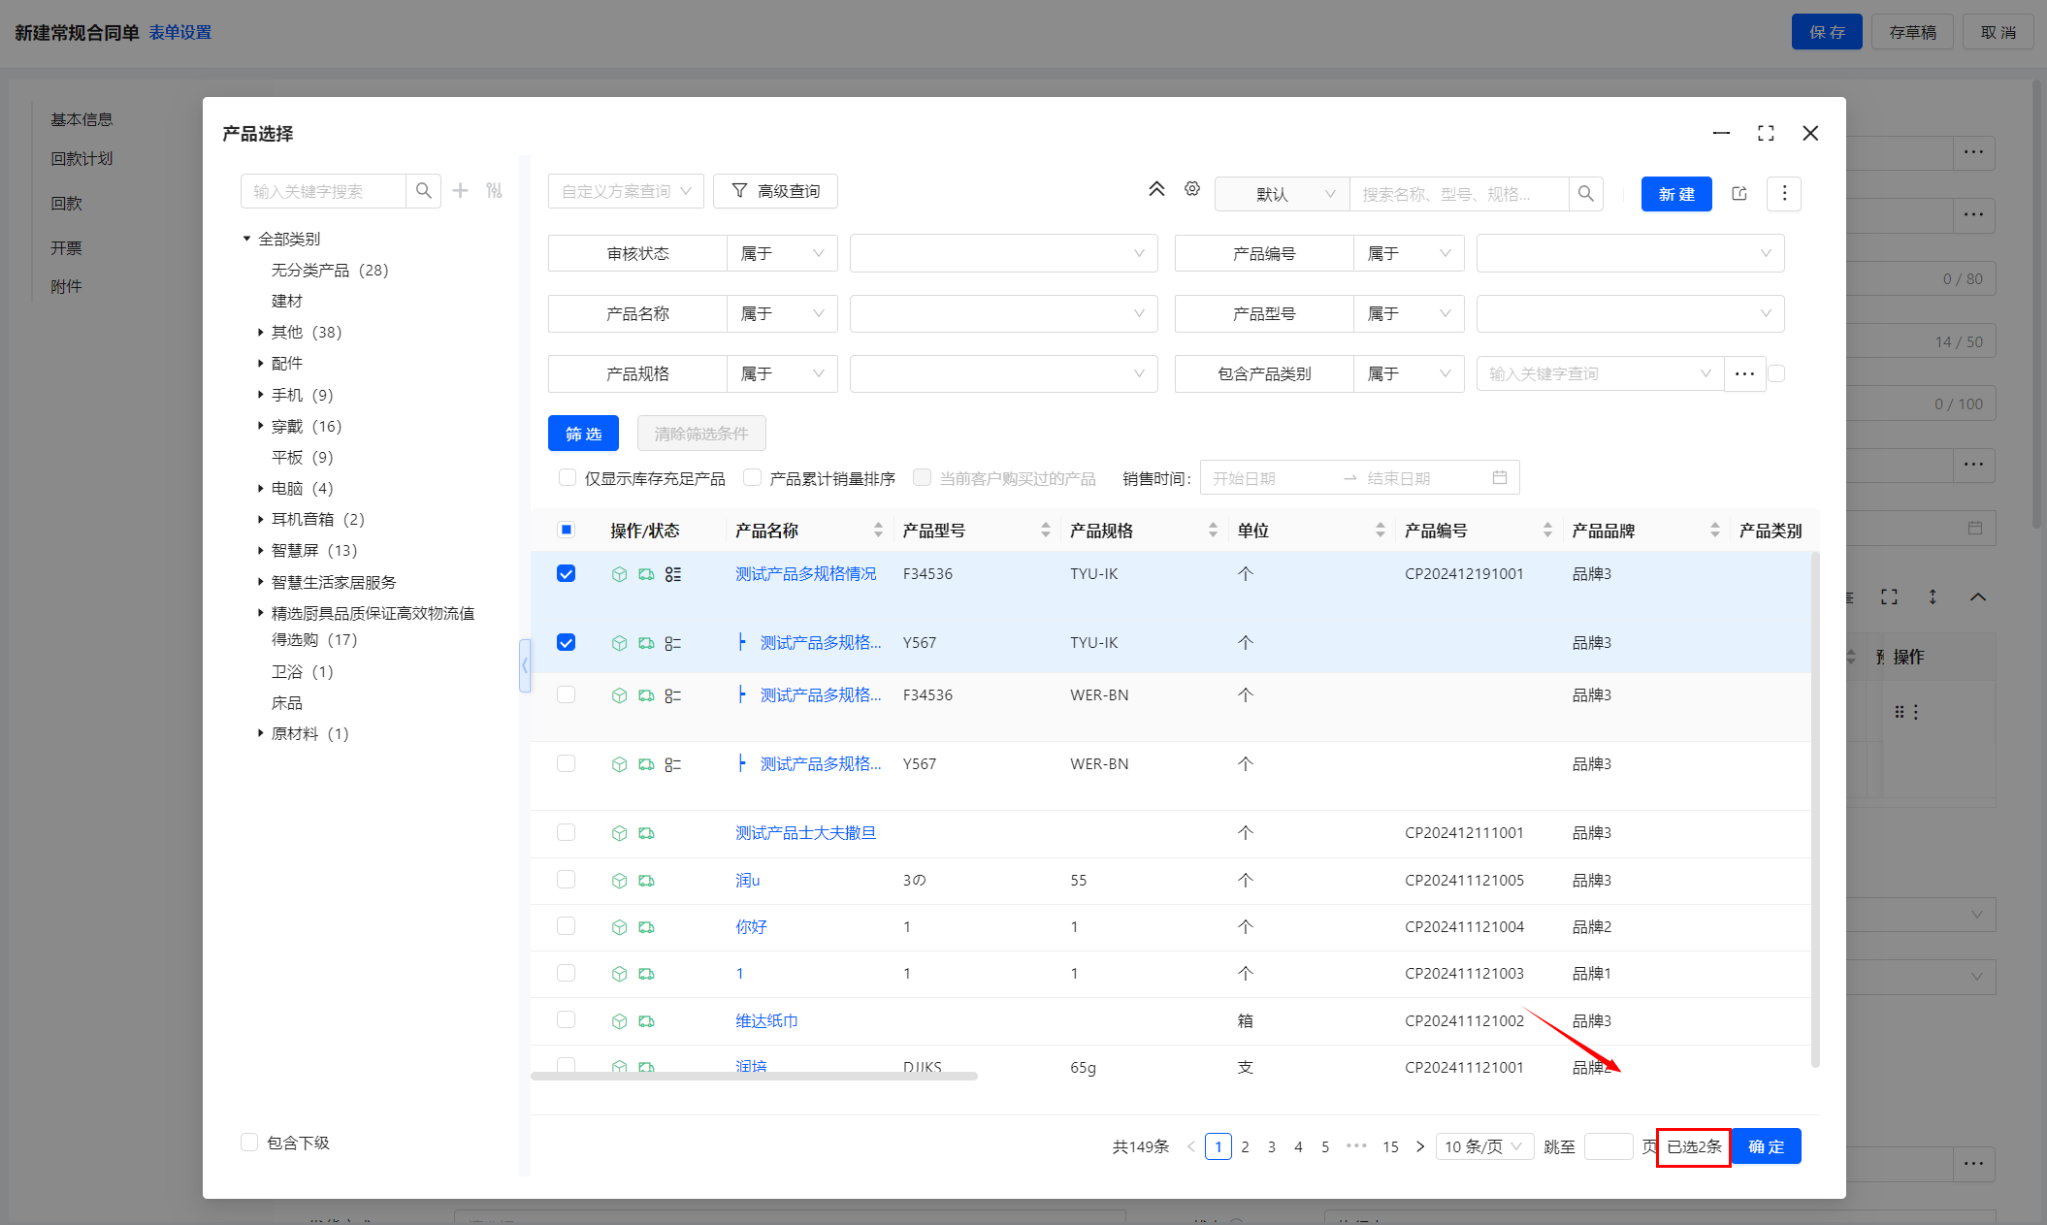The image size is (2047, 1225).
Task: Expand 手机 (9) category node
Action: [x=261, y=395]
